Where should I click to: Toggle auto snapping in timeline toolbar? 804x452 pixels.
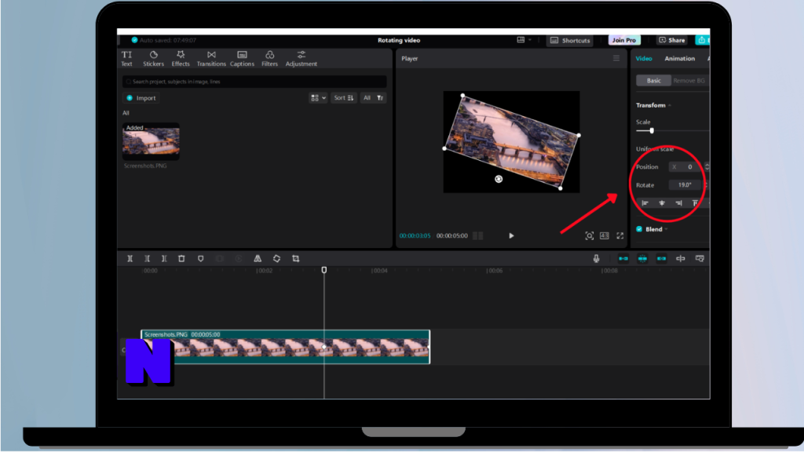[x=642, y=259]
